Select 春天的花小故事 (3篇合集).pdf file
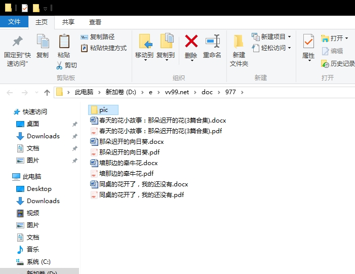This screenshot has height=274, width=355. tap(156, 131)
